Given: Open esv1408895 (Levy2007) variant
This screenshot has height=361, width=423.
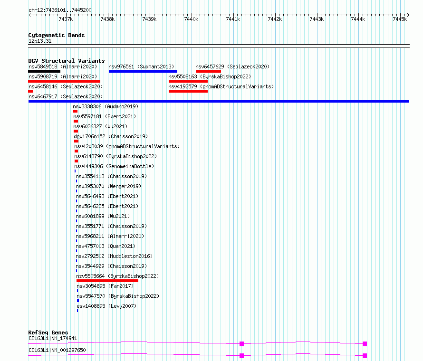Looking at the screenshot, I should (x=106, y=306).
